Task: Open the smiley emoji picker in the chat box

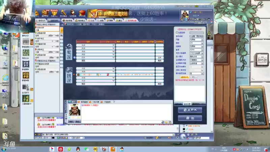Action: [166, 122]
